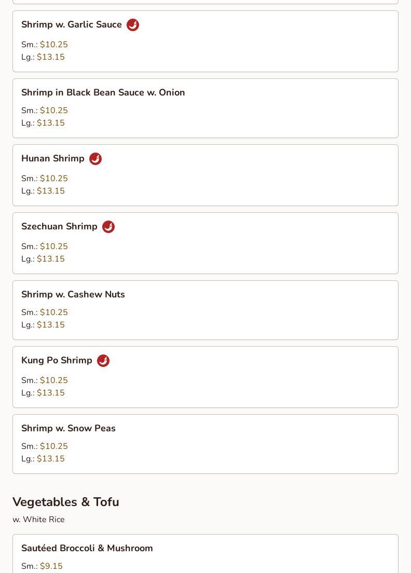Image resolution: width=411 pixels, height=573 pixels.
Task: Click the Hunan Shrimp spicy pepper icon
Action: pyautogui.click(x=95, y=159)
